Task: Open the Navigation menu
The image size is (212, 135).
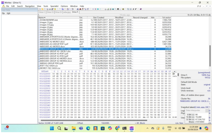Action: point(30,6)
